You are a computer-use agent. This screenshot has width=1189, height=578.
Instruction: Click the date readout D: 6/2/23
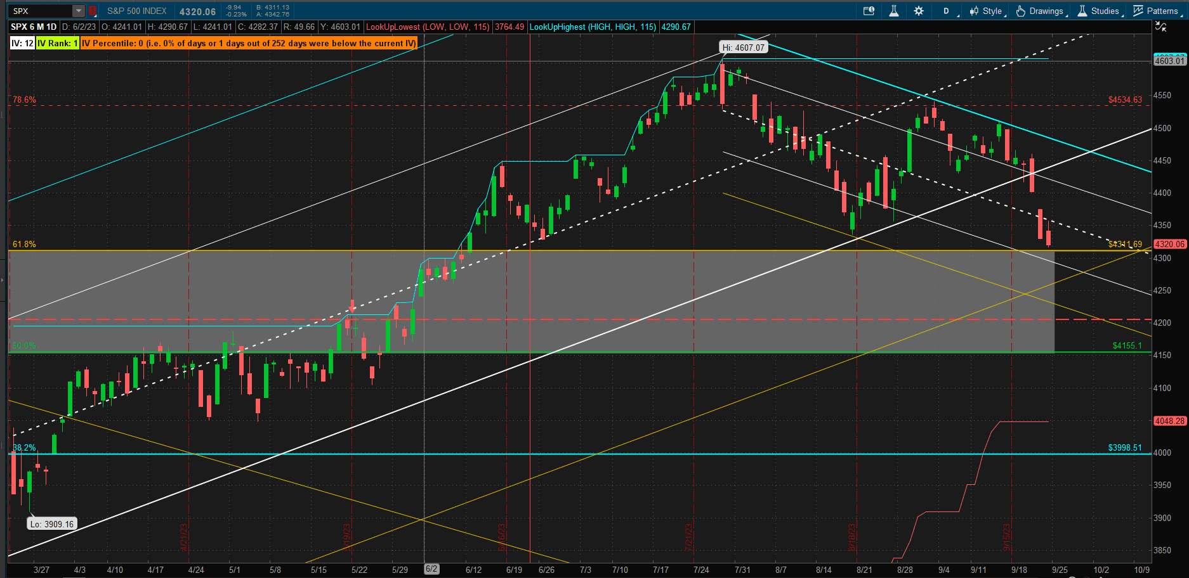point(79,27)
